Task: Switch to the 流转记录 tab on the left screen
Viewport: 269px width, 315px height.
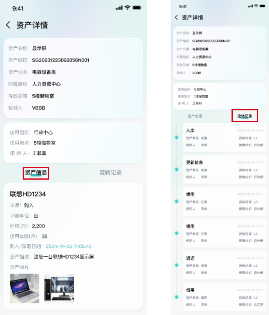Action: pyautogui.click(x=110, y=173)
